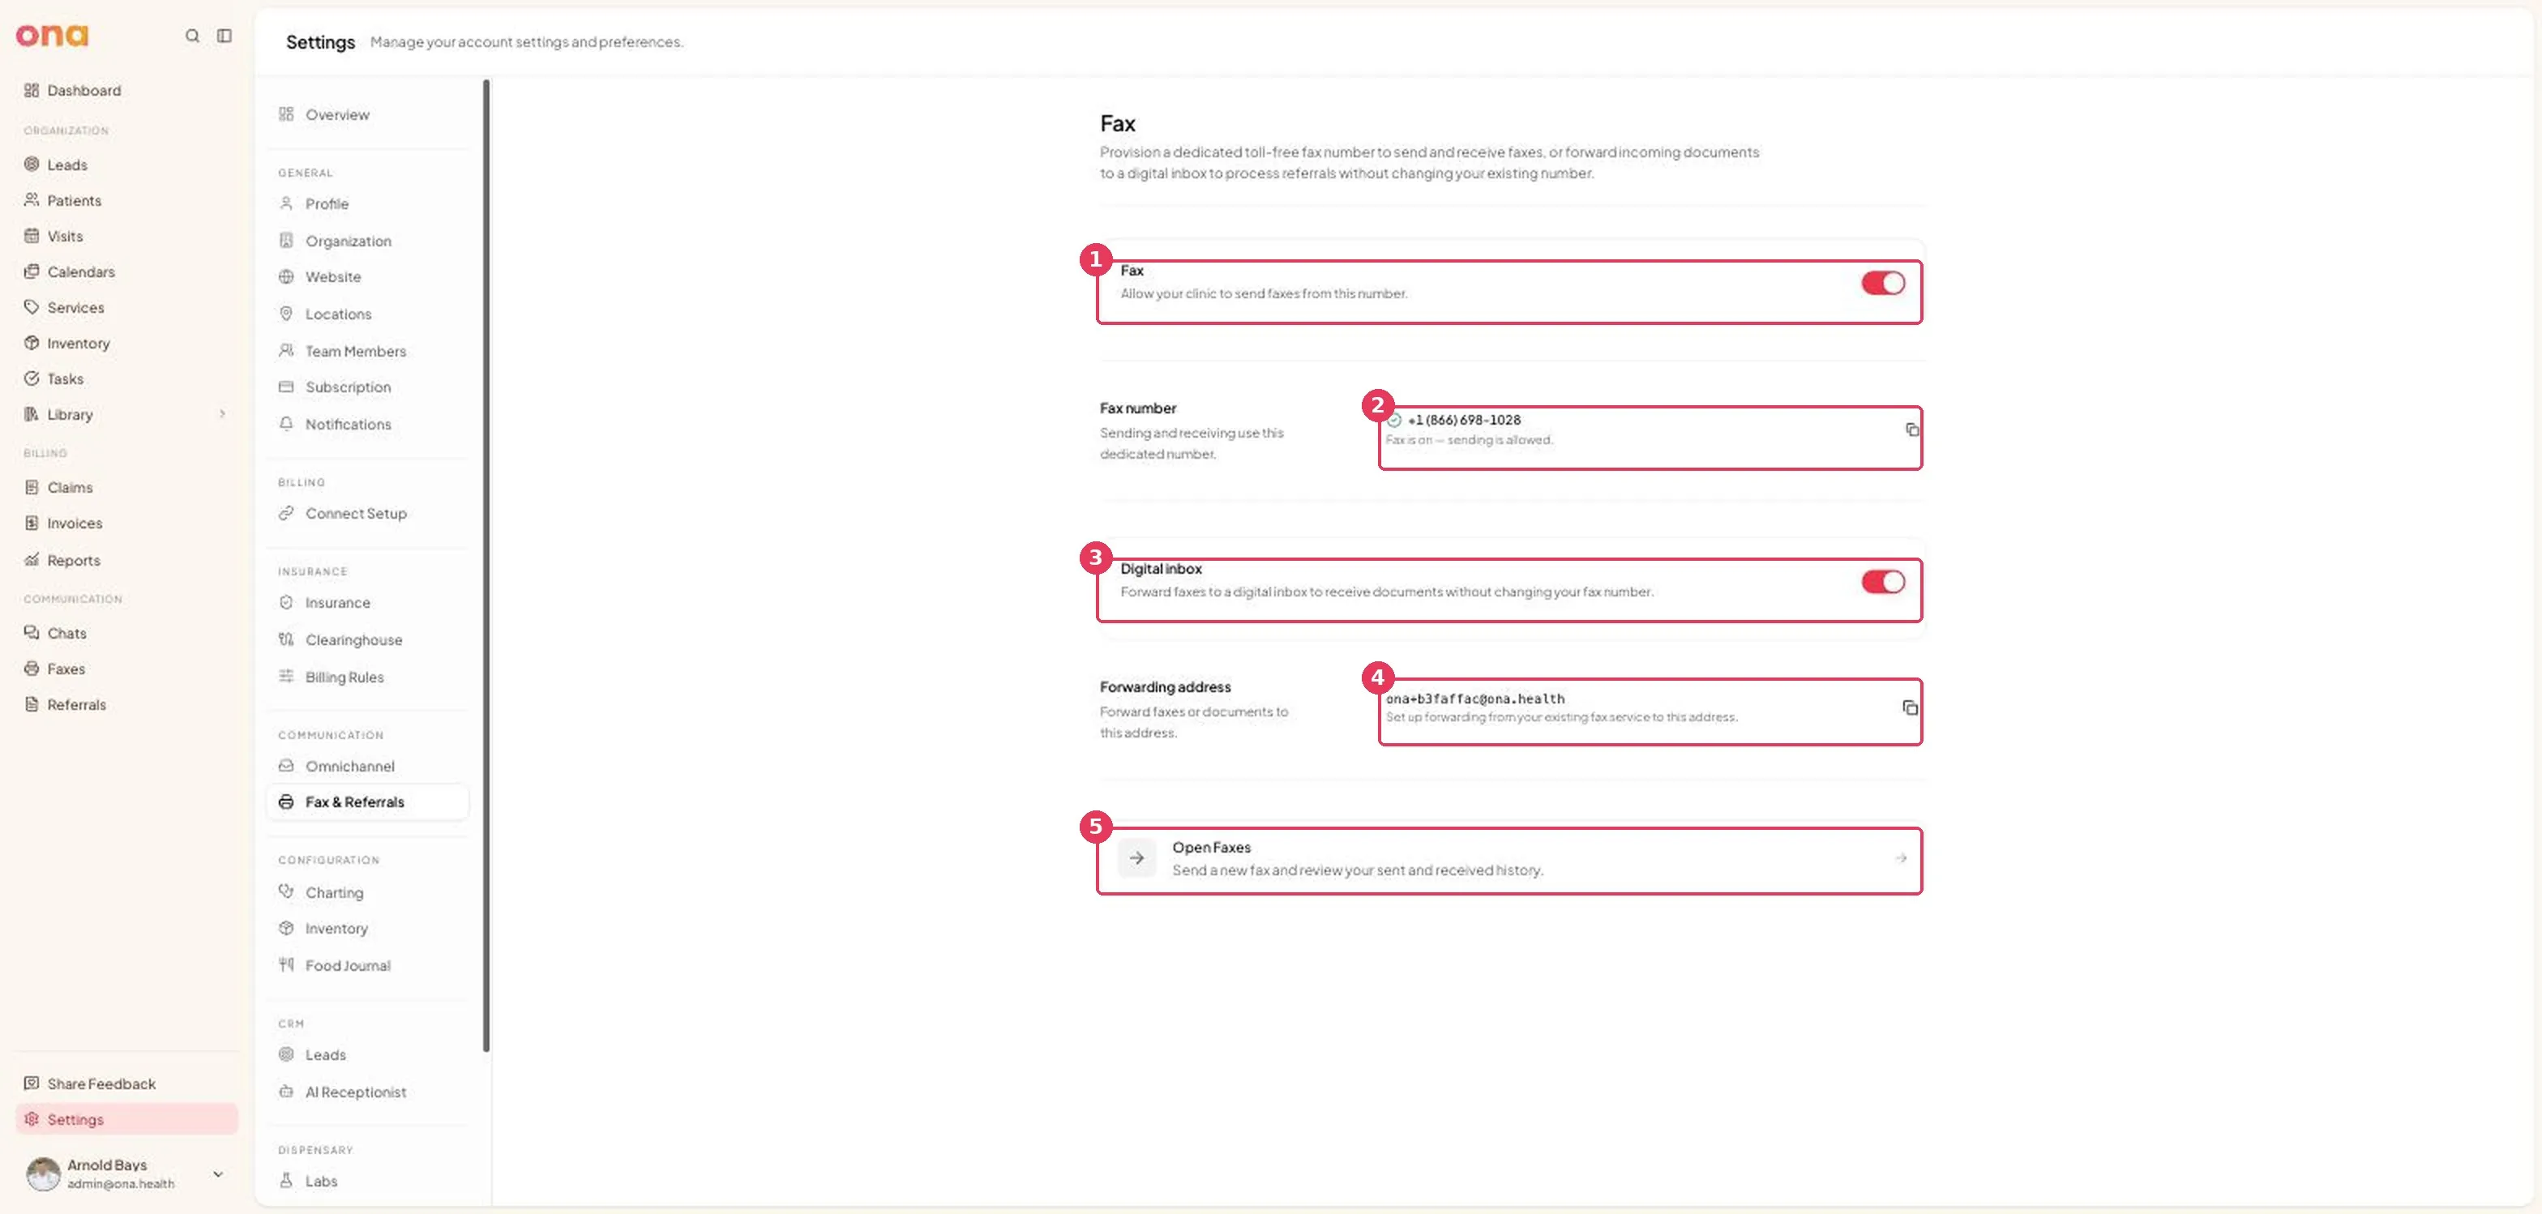The width and height of the screenshot is (2542, 1214).
Task: Open the Arnold Bays account dropdown
Action: 218,1173
